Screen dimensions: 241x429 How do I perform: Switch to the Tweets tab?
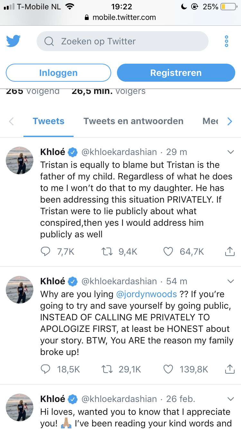click(49, 121)
